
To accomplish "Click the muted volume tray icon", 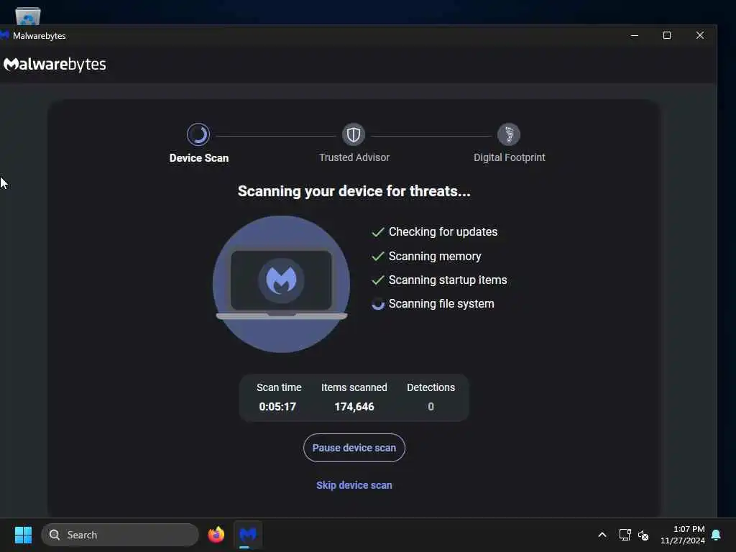I will click(643, 535).
